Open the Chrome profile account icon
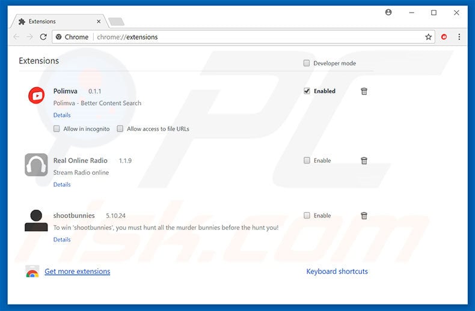The width and height of the screenshot is (475, 311). coord(388,13)
